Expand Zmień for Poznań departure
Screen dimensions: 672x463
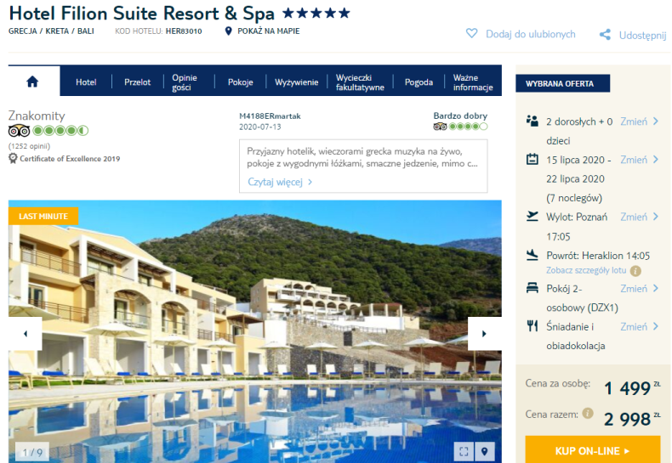639,217
